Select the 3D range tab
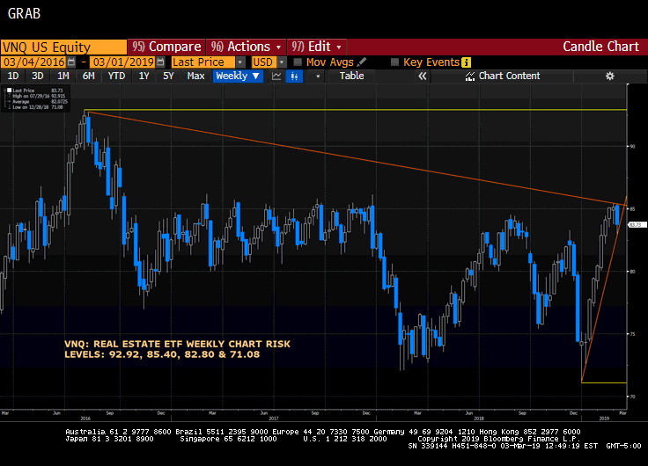Screen dimensions: 648x466 (x=38, y=76)
